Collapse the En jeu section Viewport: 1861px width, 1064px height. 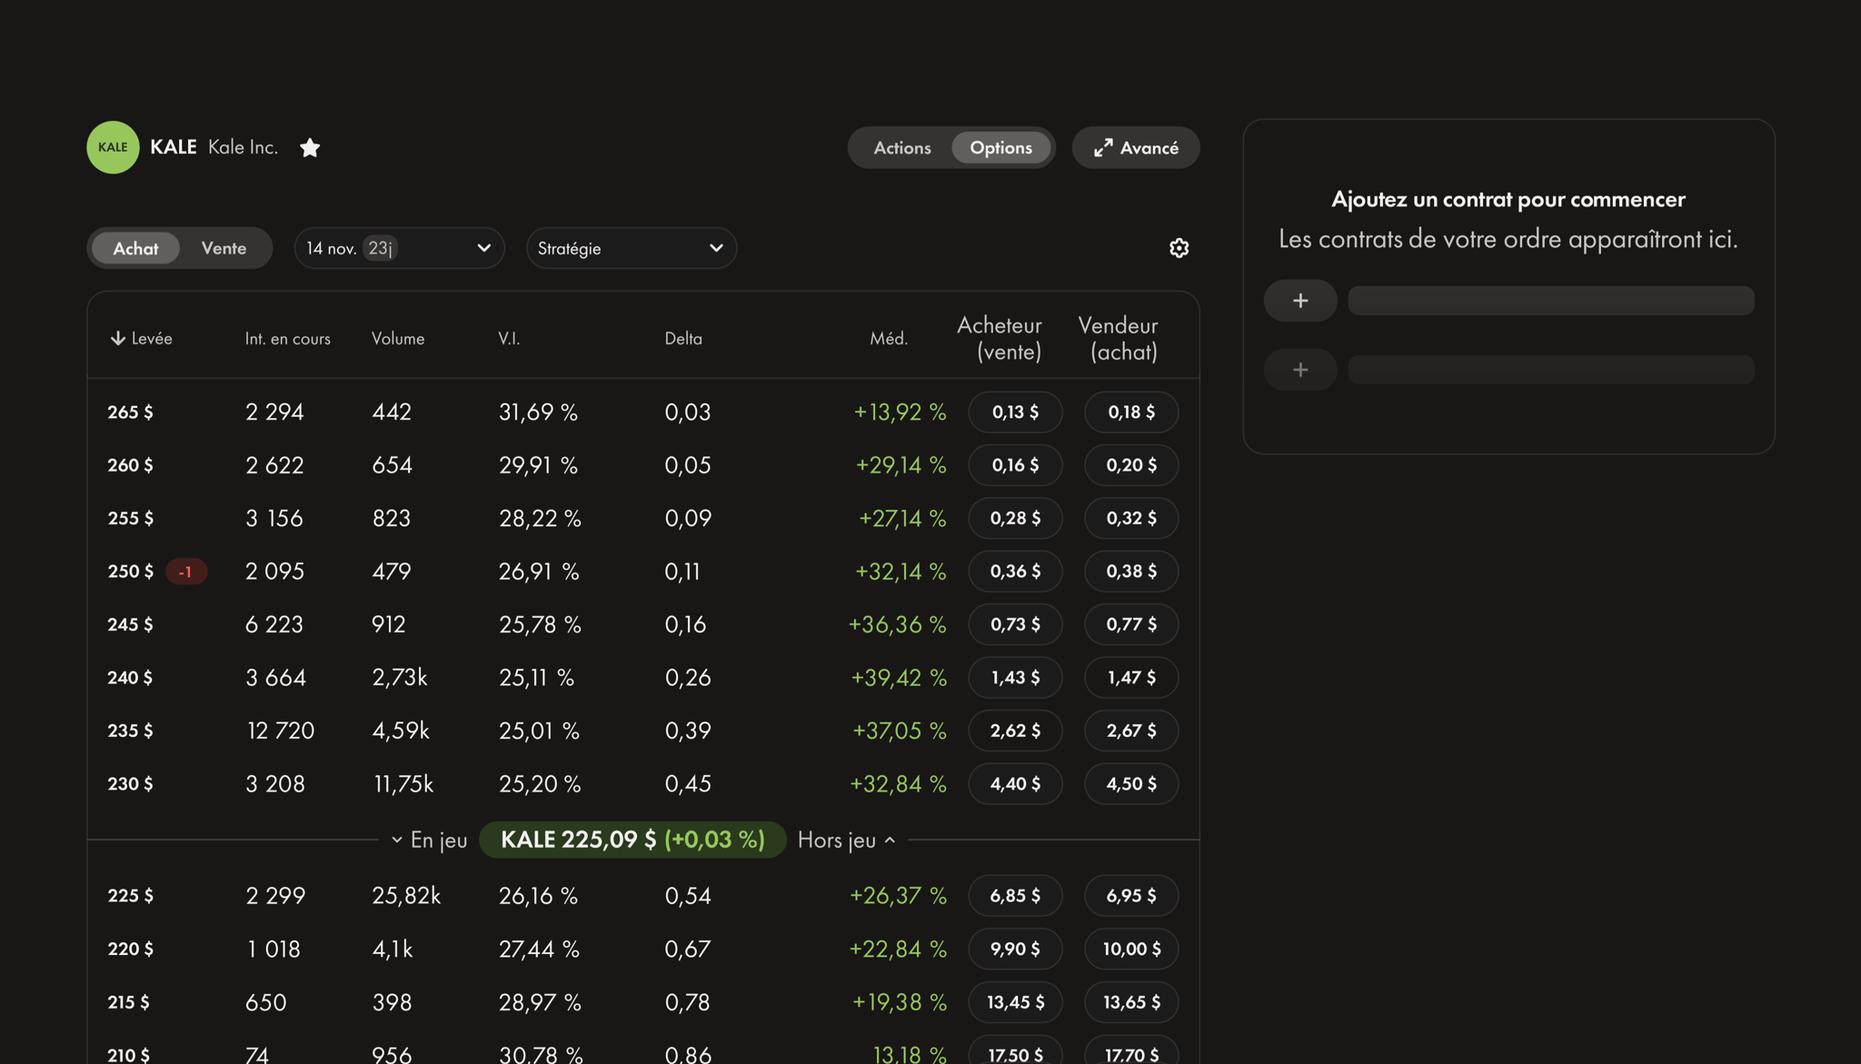429,840
